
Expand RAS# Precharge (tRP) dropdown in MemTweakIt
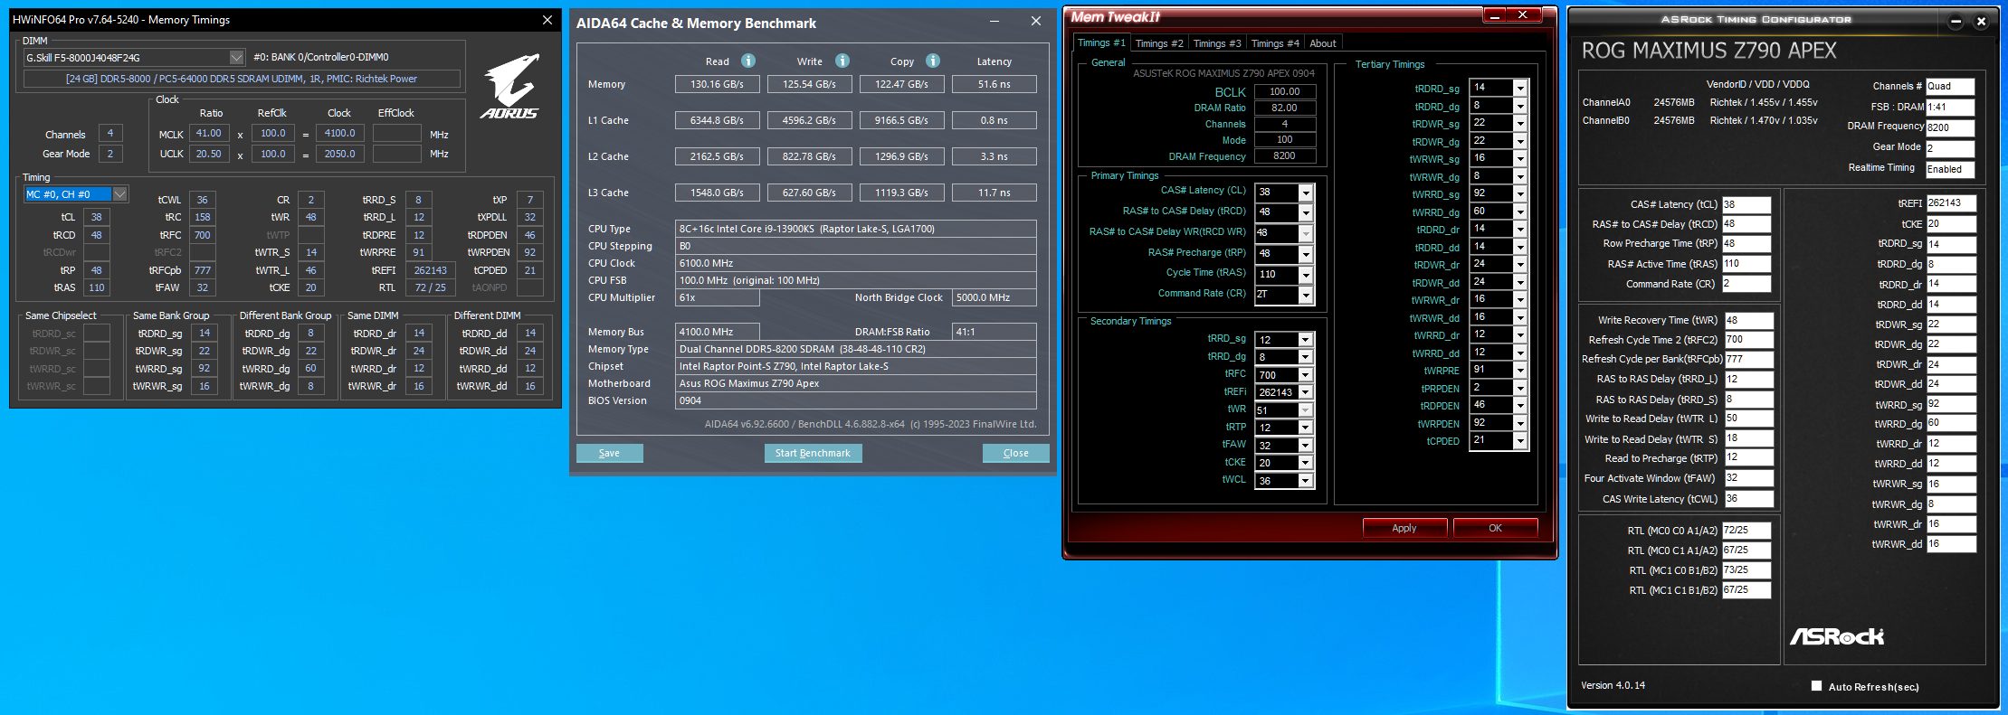(1305, 254)
